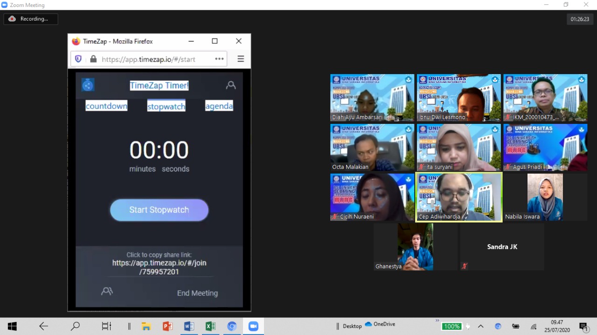Expand the taskbar toolbar overflow chevrons
The width and height of the screenshot is (597, 335).
[x=437, y=321]
